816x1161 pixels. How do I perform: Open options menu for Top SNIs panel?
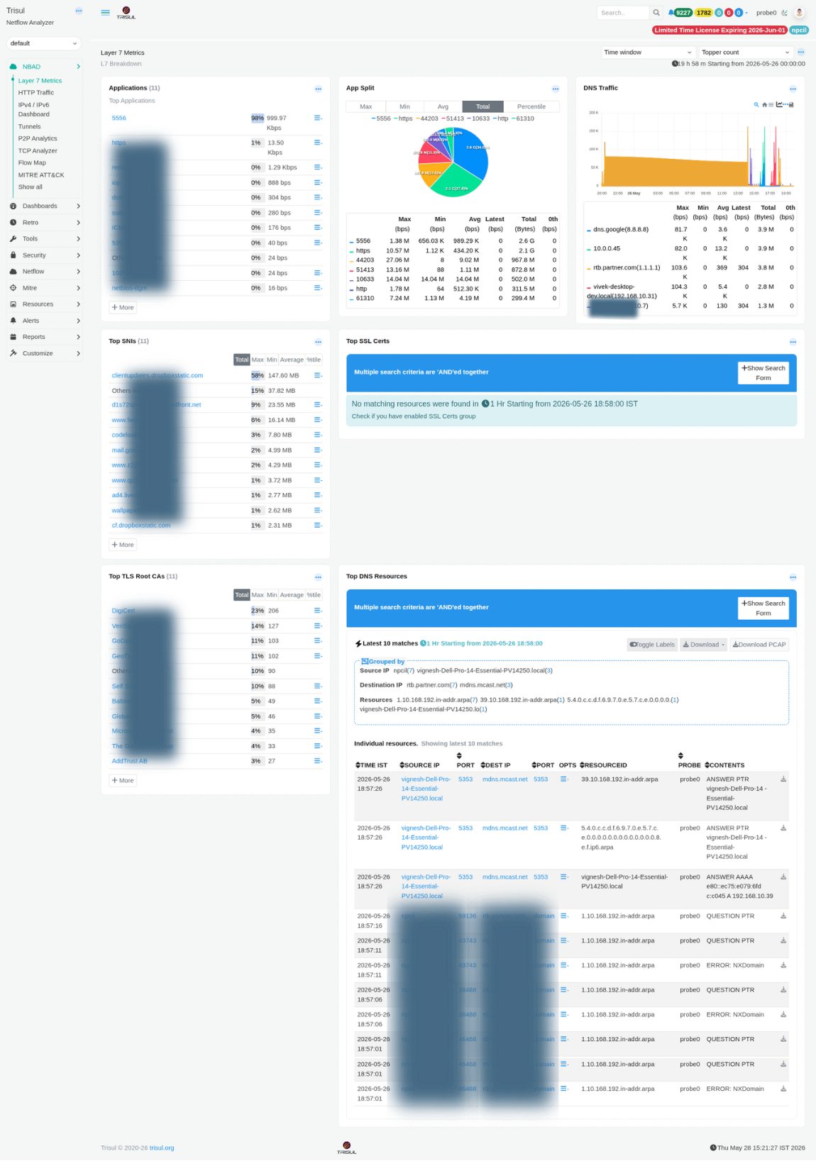pyautogui.click(x=318, y=342)
